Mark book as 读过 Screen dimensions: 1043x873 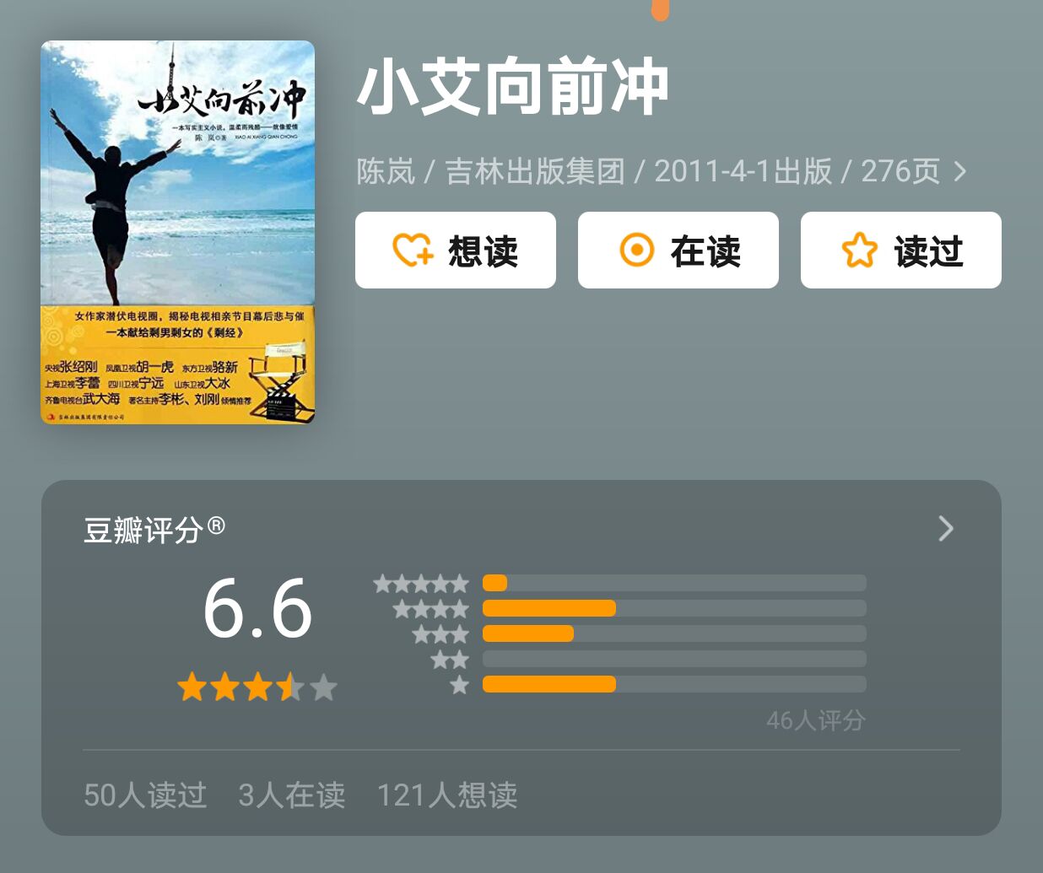coord(901,251)
